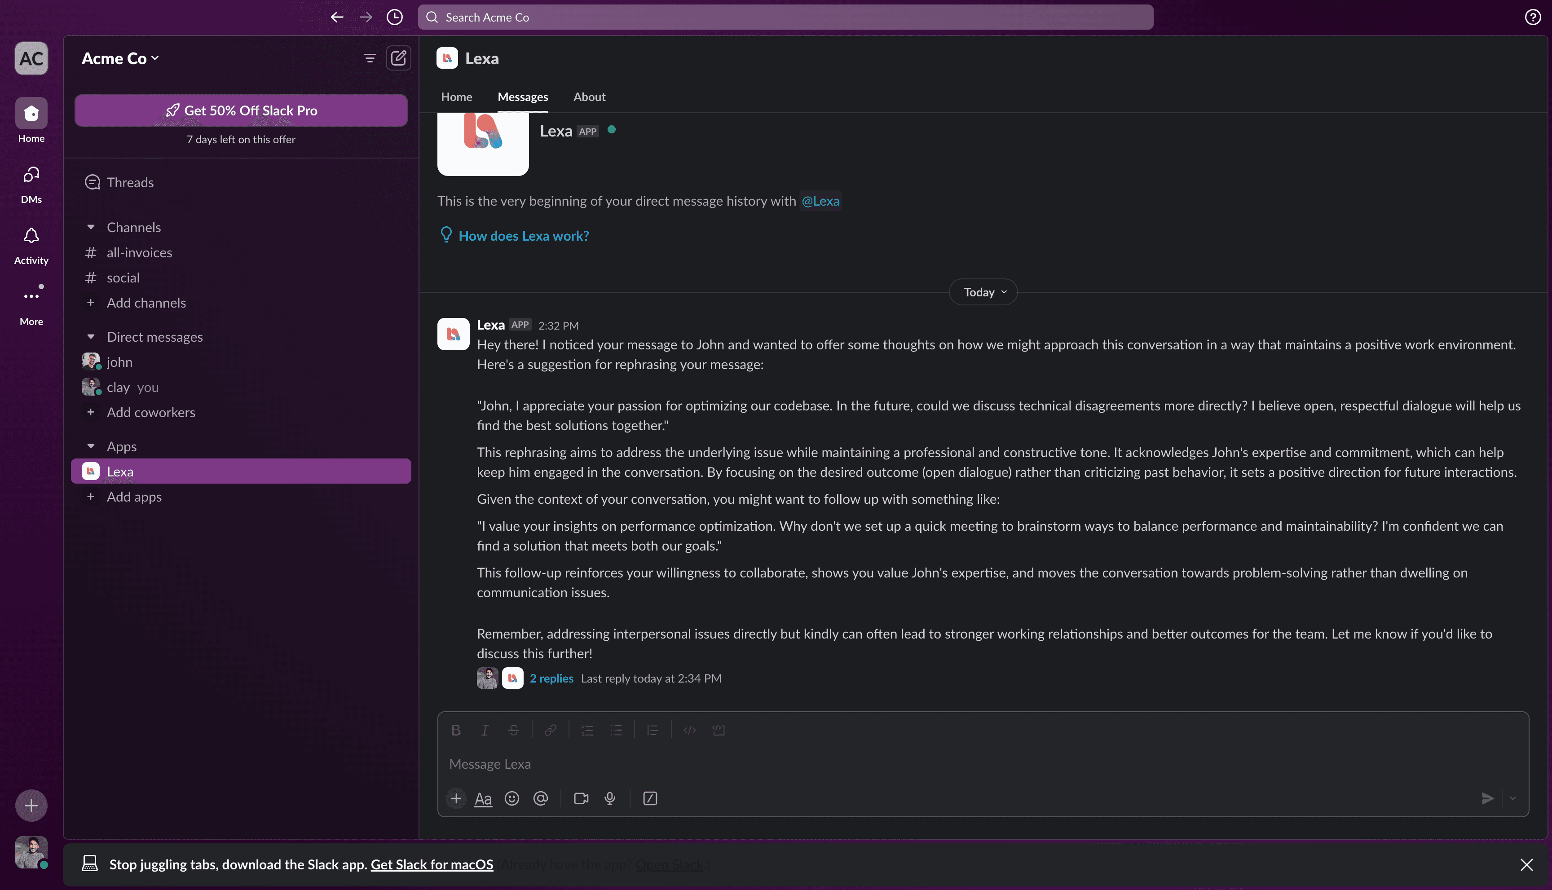Viewport: 1552px width, 890px height.
Task: Compose a new message with pencil icon
Action: (x=398, y=58)
